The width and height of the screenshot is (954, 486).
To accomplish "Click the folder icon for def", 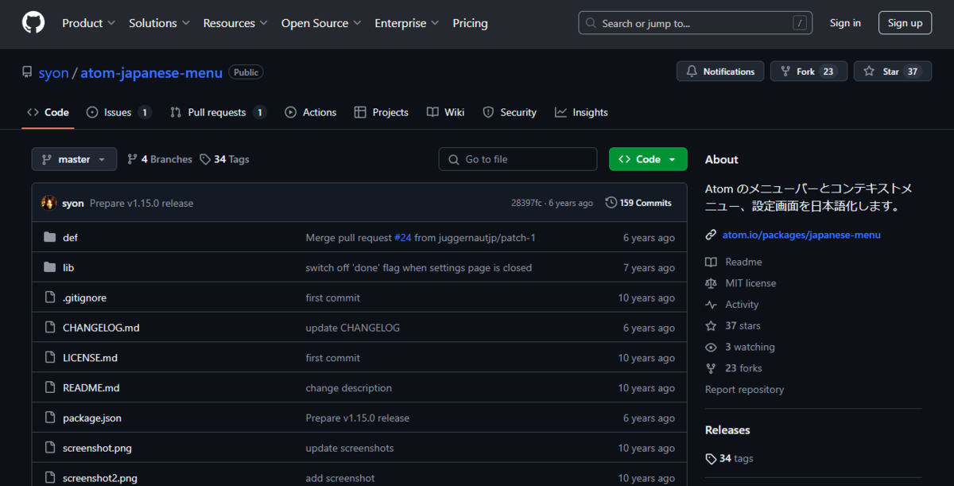I will [x=49, y=237].
